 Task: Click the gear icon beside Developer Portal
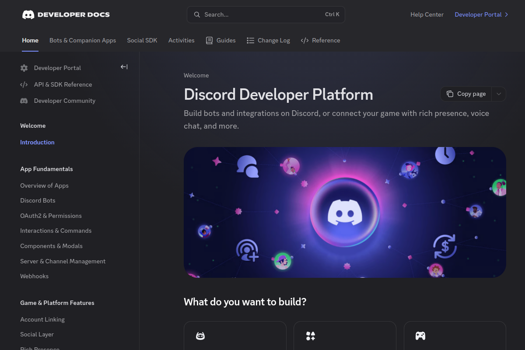(x=24, y=68)
